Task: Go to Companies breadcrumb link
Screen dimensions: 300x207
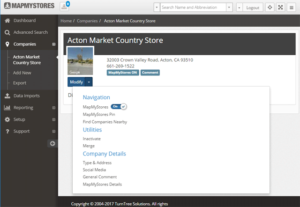Action: pos(88,21)
